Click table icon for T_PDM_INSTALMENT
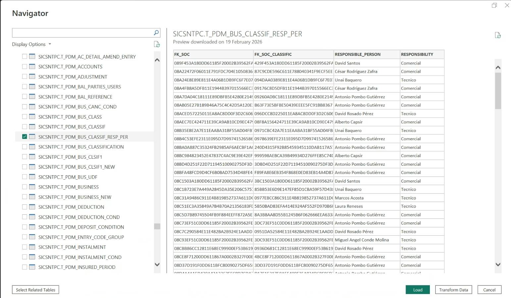The width and height of the screenshot is (511, 298). tap(32, 247)
